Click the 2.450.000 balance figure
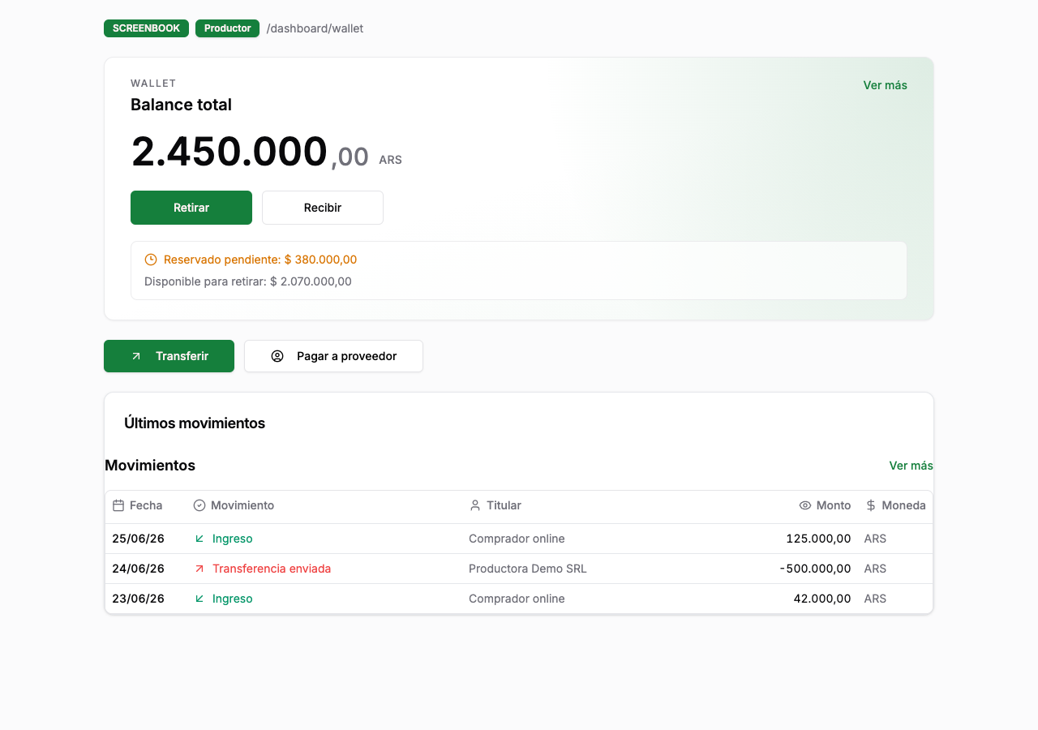1038x730 pixels. coord(229,152)
